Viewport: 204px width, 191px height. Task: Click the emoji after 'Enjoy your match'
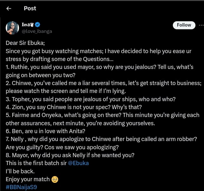click(55, 179)
